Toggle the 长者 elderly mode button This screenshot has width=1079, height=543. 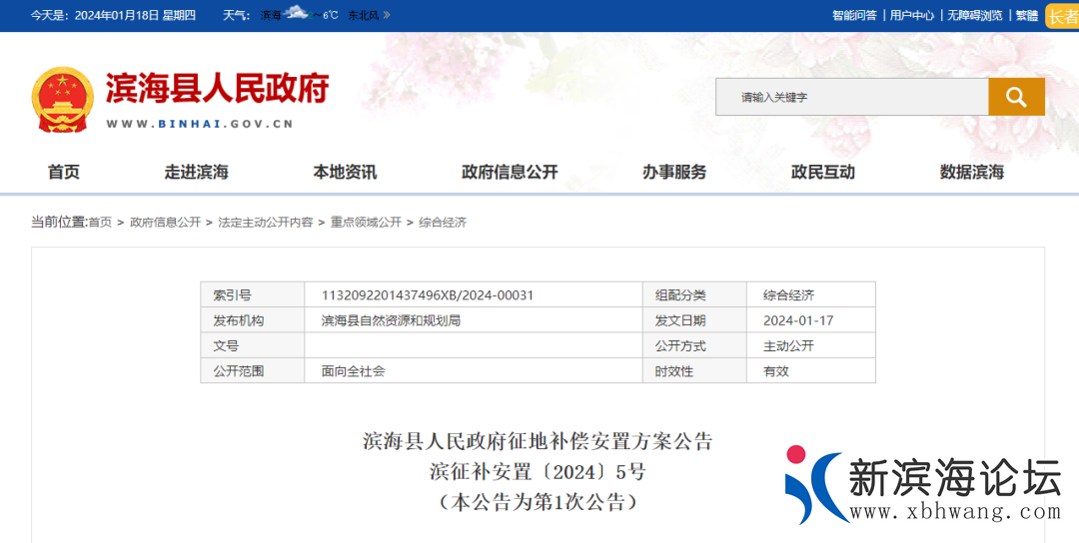pyautogui.click(x=1061, y=16)
